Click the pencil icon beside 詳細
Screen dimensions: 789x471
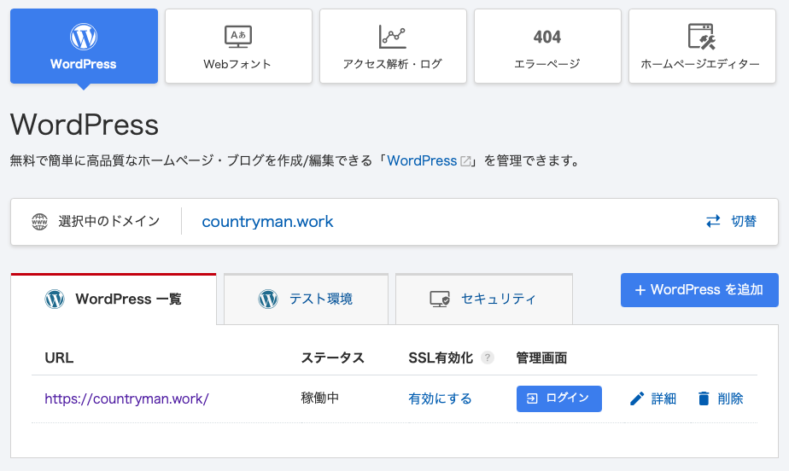[x=637, y=398]
